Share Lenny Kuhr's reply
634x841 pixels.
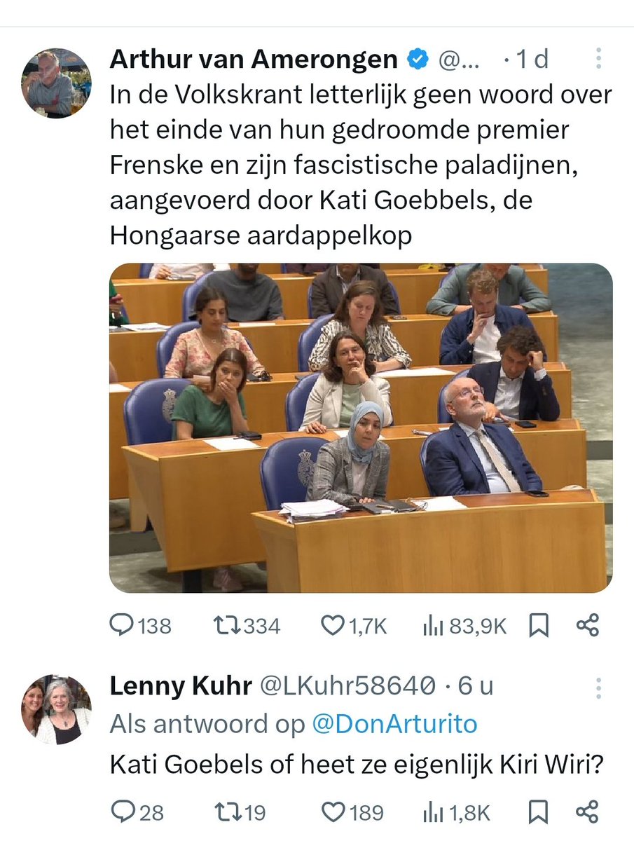click(588, 812)
